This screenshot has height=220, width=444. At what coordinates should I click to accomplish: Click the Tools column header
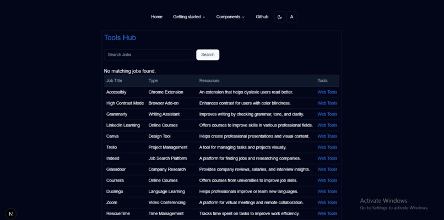coord(322,81)
